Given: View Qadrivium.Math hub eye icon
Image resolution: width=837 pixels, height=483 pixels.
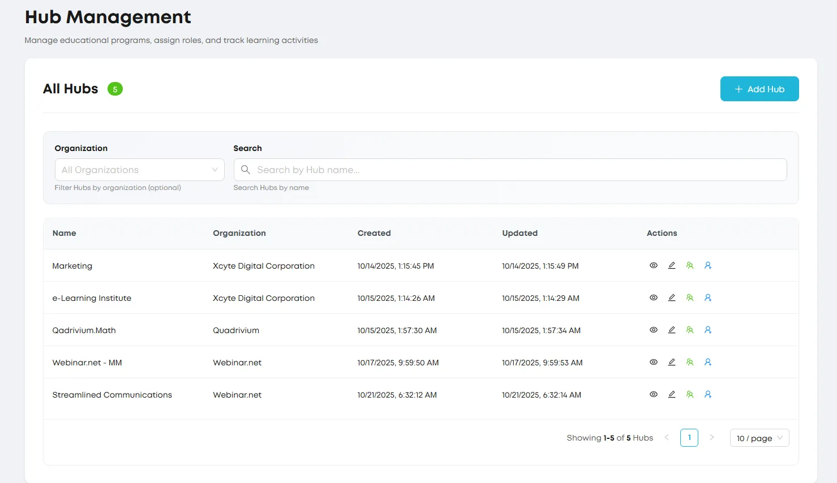Looking at the screenshot, I should [653, 330].
